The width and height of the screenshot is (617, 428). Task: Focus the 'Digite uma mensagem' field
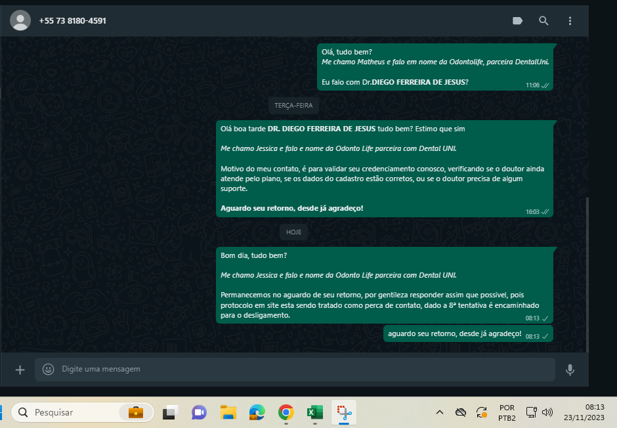pyautogui.click(x=295, y=369)
